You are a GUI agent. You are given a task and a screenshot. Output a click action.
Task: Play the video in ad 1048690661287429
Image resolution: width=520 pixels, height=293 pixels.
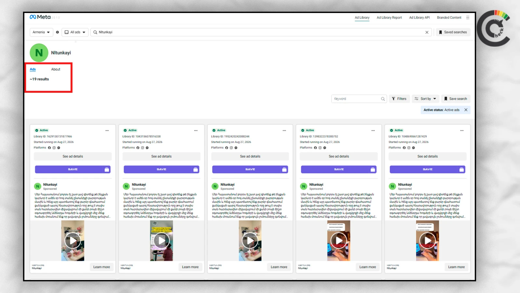[427, 241]
